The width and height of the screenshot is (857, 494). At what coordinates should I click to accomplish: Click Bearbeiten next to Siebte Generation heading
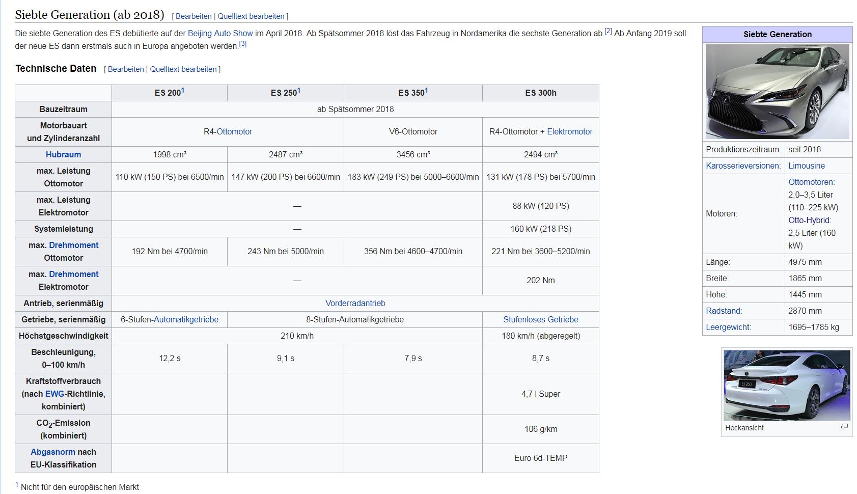(193, 16)
